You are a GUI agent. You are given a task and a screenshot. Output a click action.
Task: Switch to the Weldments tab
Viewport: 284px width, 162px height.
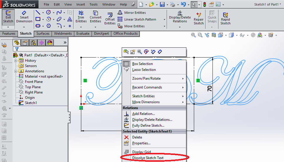click(x=63, y=34)
